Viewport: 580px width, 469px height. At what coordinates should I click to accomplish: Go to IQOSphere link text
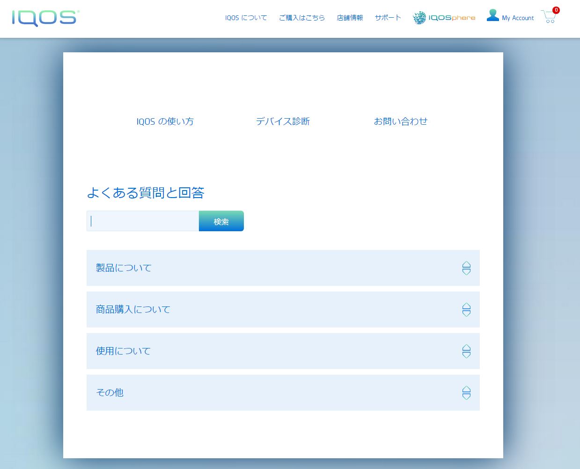(452, 18)
